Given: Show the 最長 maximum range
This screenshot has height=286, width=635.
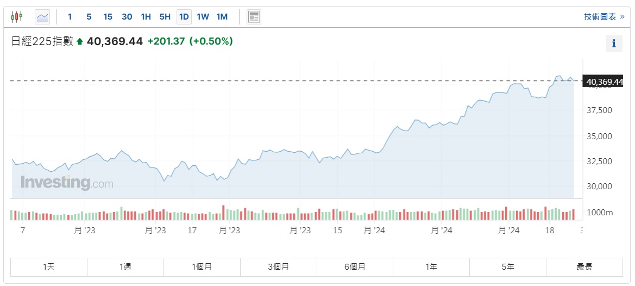Looking at the screenshot, I should 584,267.
